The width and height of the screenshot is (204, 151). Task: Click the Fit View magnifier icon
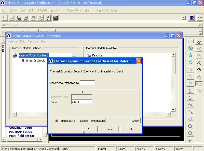point(191,105)
